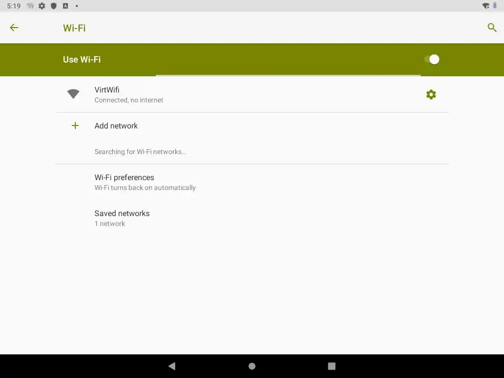
Task: Tap the 5:19 clock in status bar
Action: pyautogui.click(x=14, y=6)
